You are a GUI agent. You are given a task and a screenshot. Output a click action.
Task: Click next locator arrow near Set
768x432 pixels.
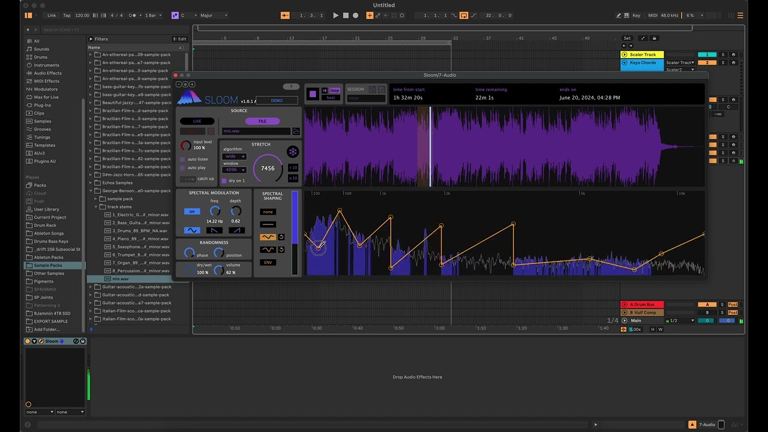pos(631,46)
